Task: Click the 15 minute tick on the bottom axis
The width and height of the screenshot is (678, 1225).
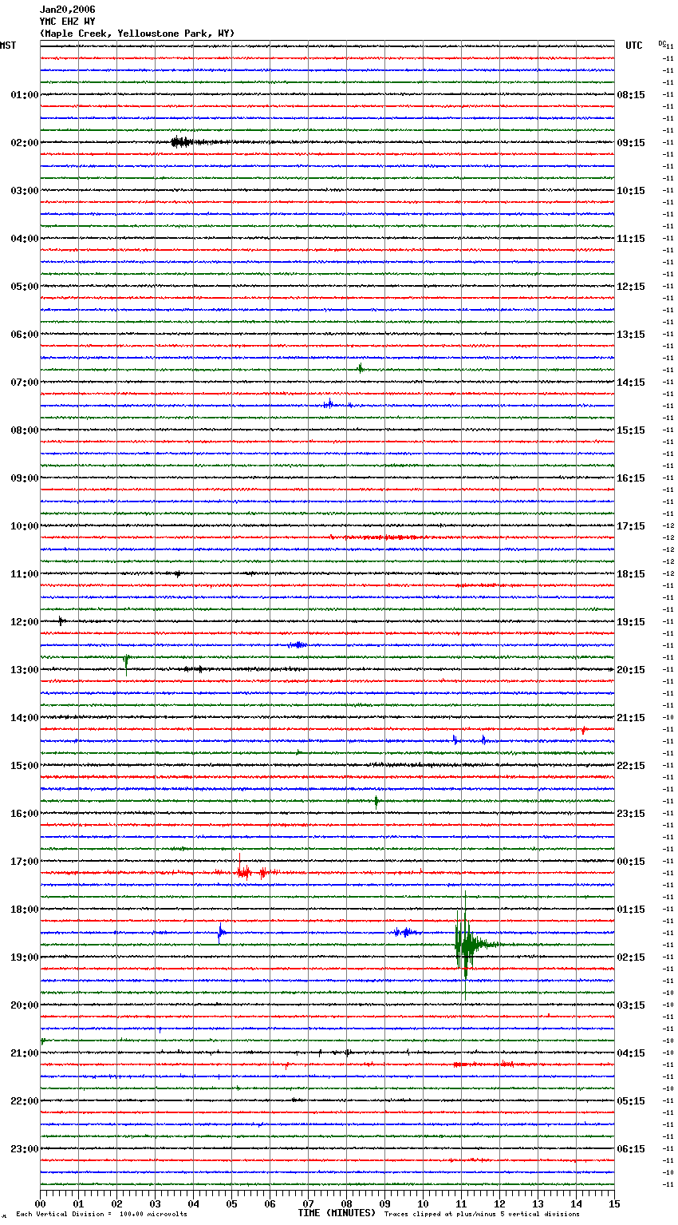Action: 613,1203
